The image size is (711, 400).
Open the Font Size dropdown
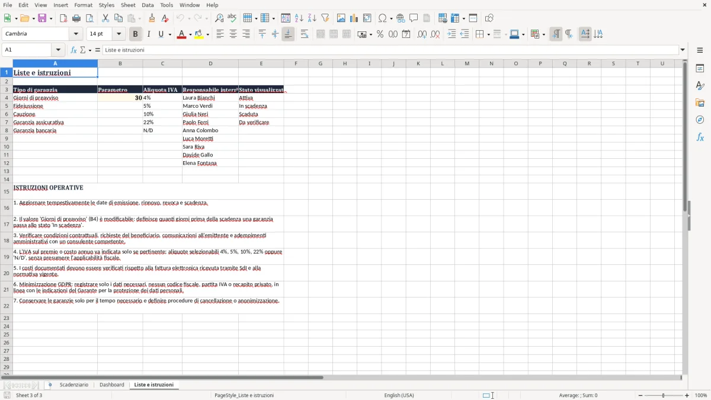click(118, 34)
